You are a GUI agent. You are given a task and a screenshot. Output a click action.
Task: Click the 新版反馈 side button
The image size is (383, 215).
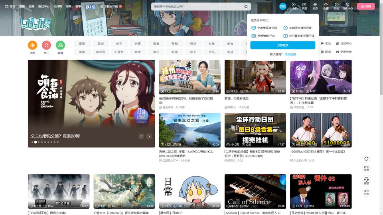[366, 168]
